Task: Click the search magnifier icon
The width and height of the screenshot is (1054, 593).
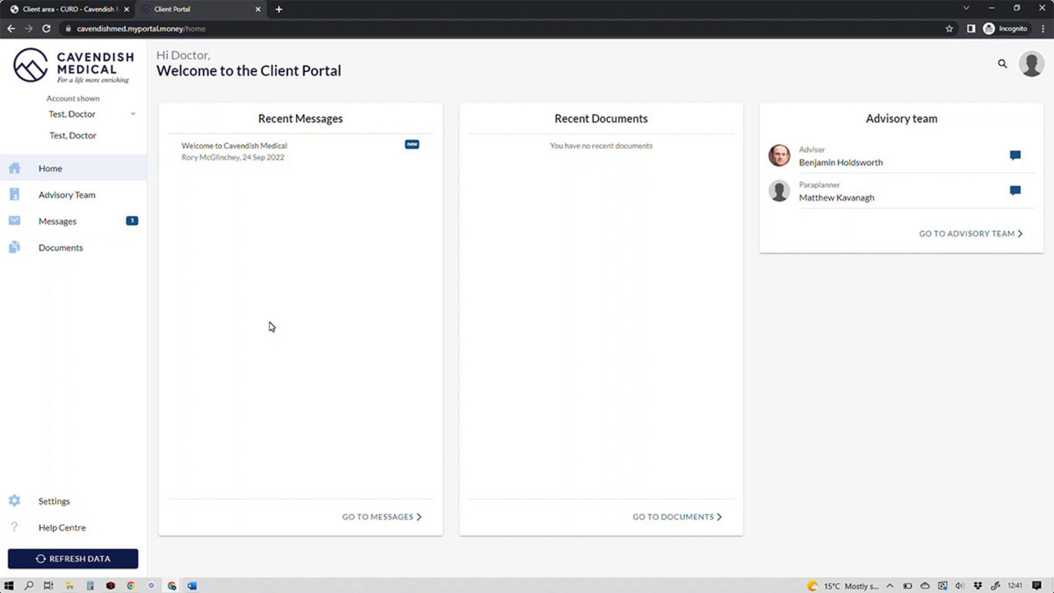Action: tap(1002, 64)
